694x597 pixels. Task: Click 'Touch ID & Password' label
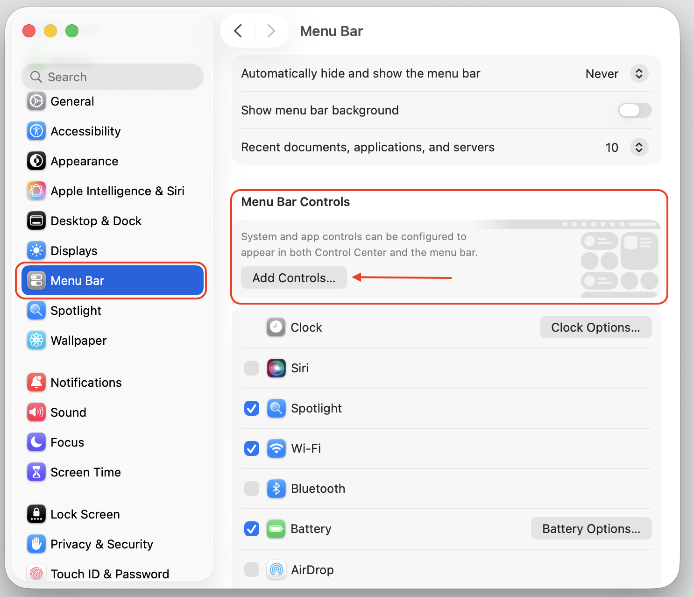110,574
